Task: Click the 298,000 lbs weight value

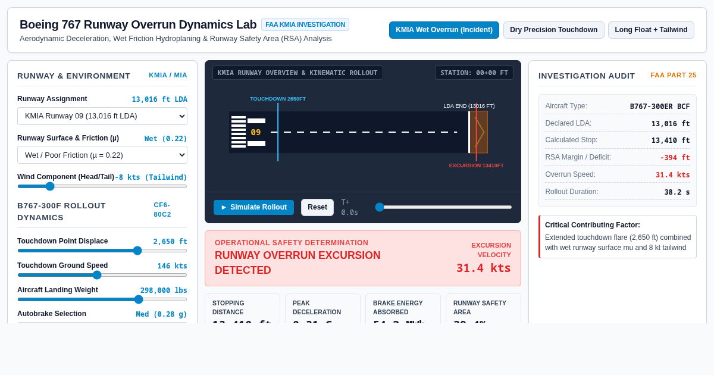Action: [x=164, y=290]
